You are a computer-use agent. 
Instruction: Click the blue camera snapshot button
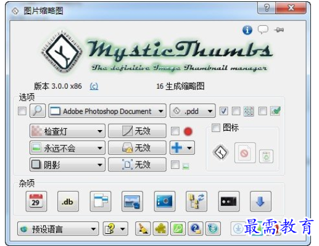pyautogui.click(x=165, y=202)
